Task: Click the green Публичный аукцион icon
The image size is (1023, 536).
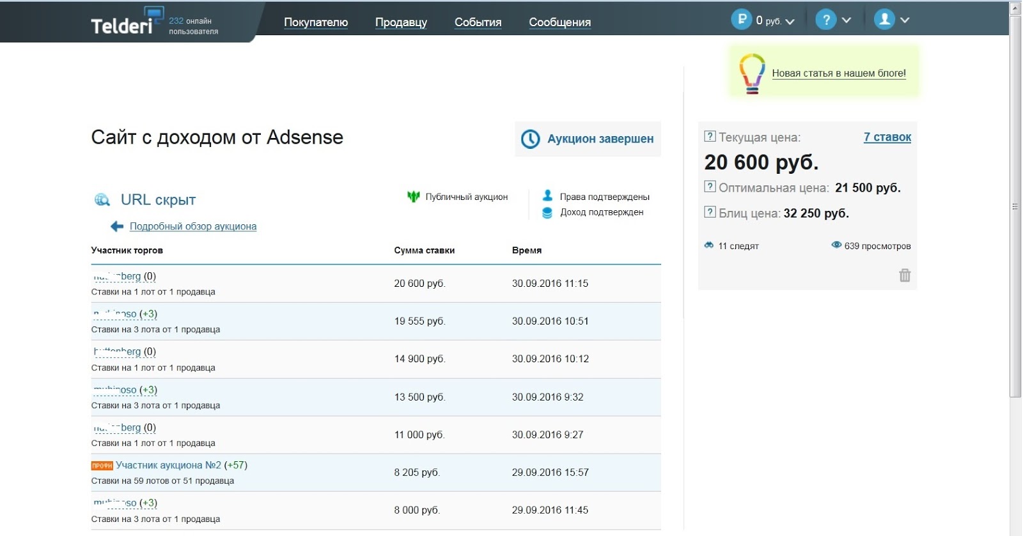Action: coord(414,196)
